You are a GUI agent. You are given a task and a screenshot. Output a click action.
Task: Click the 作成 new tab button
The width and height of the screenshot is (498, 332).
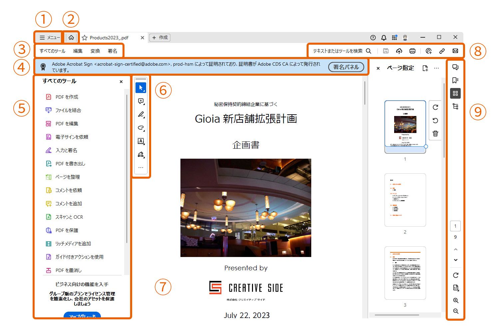click(x=160, y=38)
